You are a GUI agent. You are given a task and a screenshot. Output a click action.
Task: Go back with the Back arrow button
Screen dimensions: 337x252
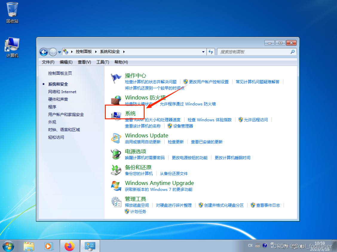(x=44, y=52)
